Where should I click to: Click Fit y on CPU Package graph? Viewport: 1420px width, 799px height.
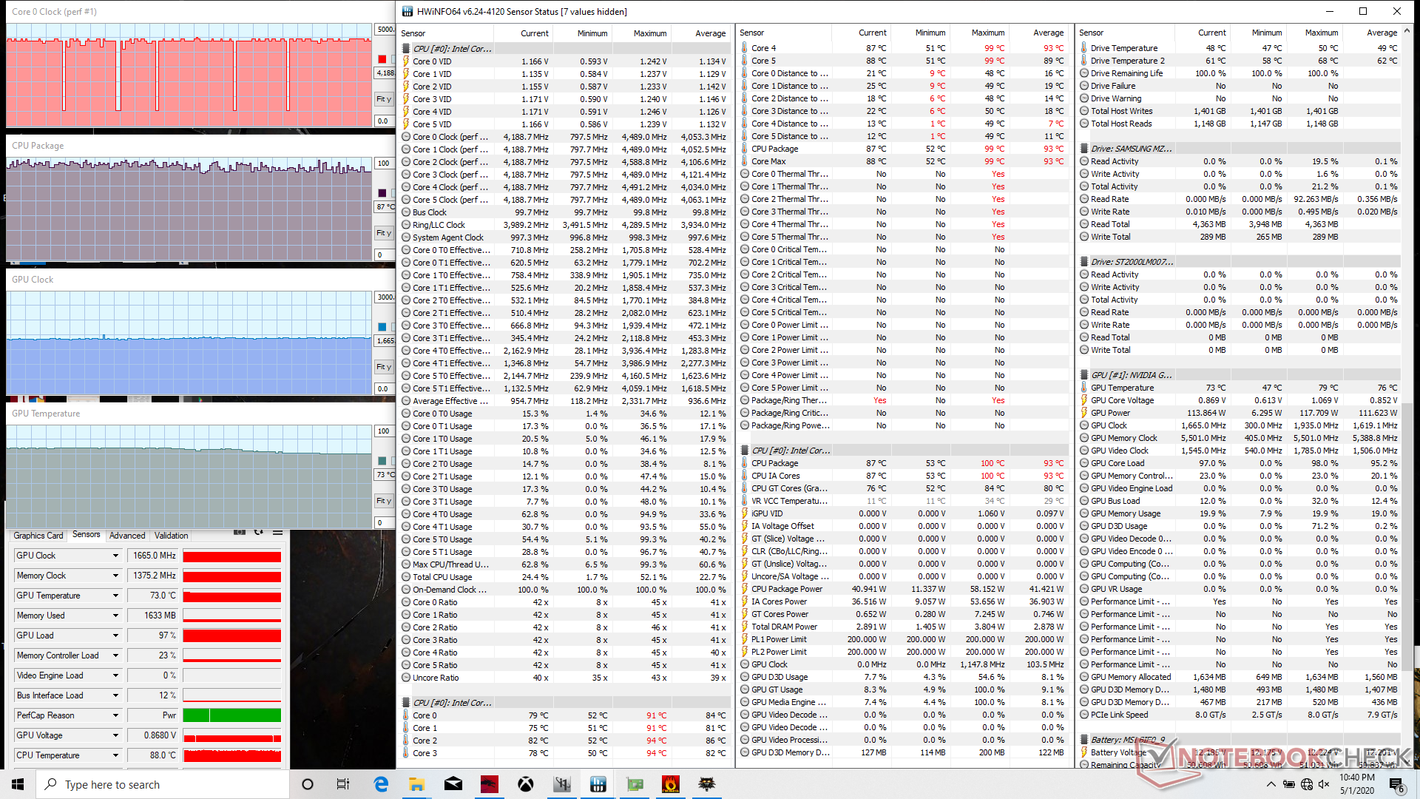(x=384, y=233)
